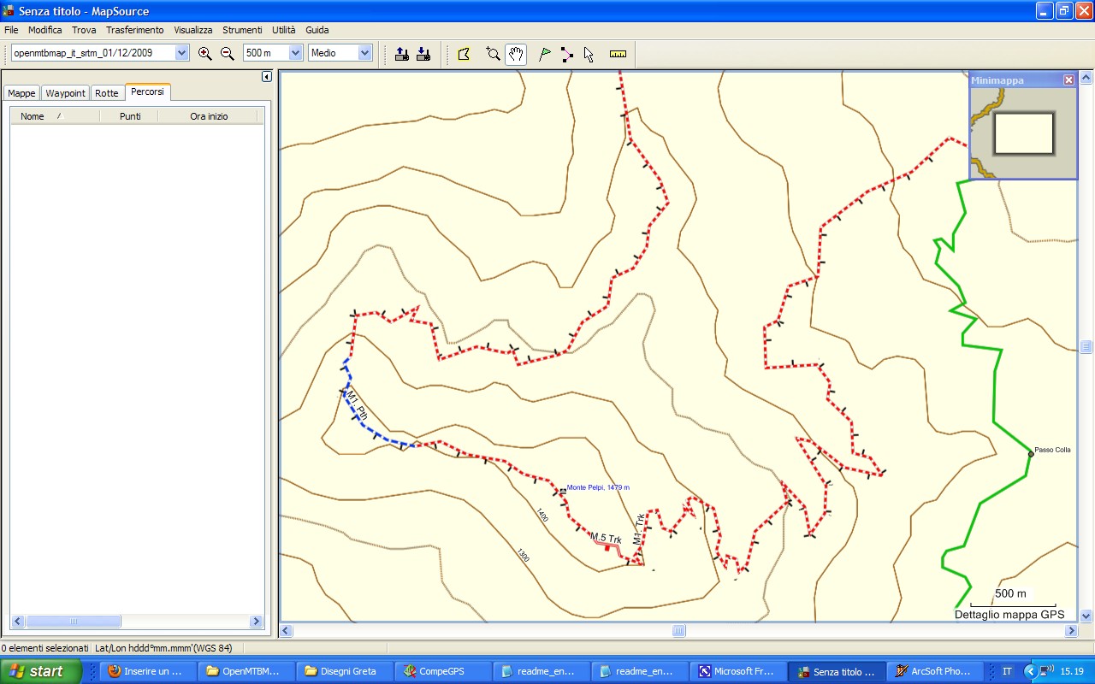This screenshot has height=684, width=1095.
Task: Click the Windows start button
Action: [x=41, y=671]
